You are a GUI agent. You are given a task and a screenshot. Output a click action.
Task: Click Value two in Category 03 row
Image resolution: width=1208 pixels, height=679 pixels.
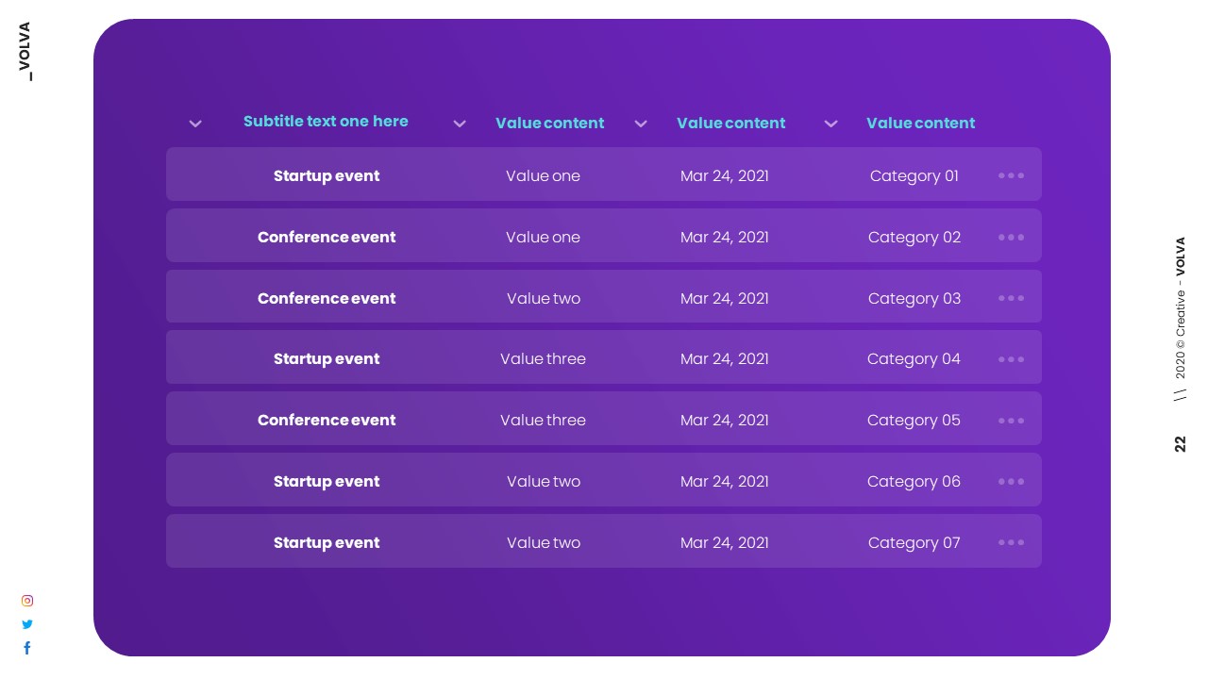544,298
